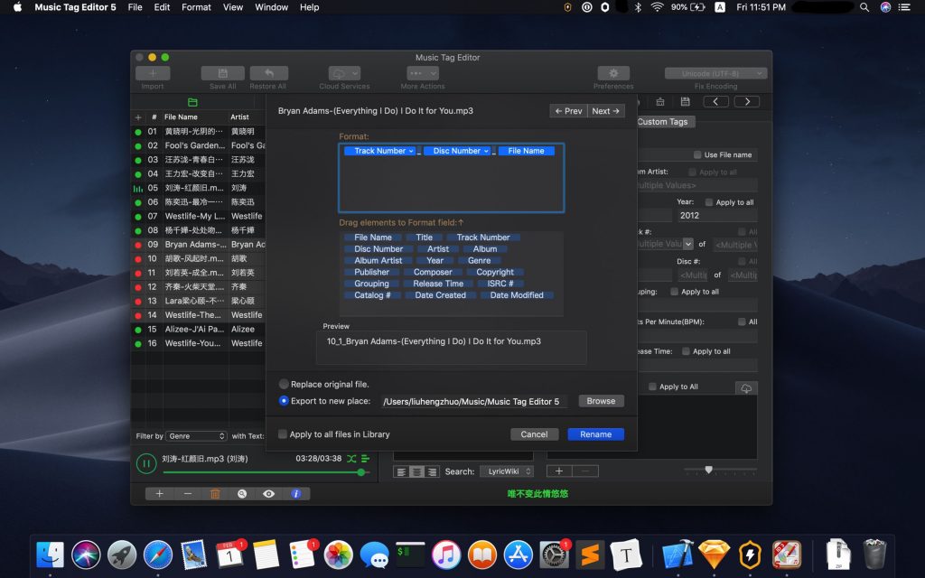925x578 pixels.
Task: Click the add plus icon in bottom toolbar
Action: 159,494
